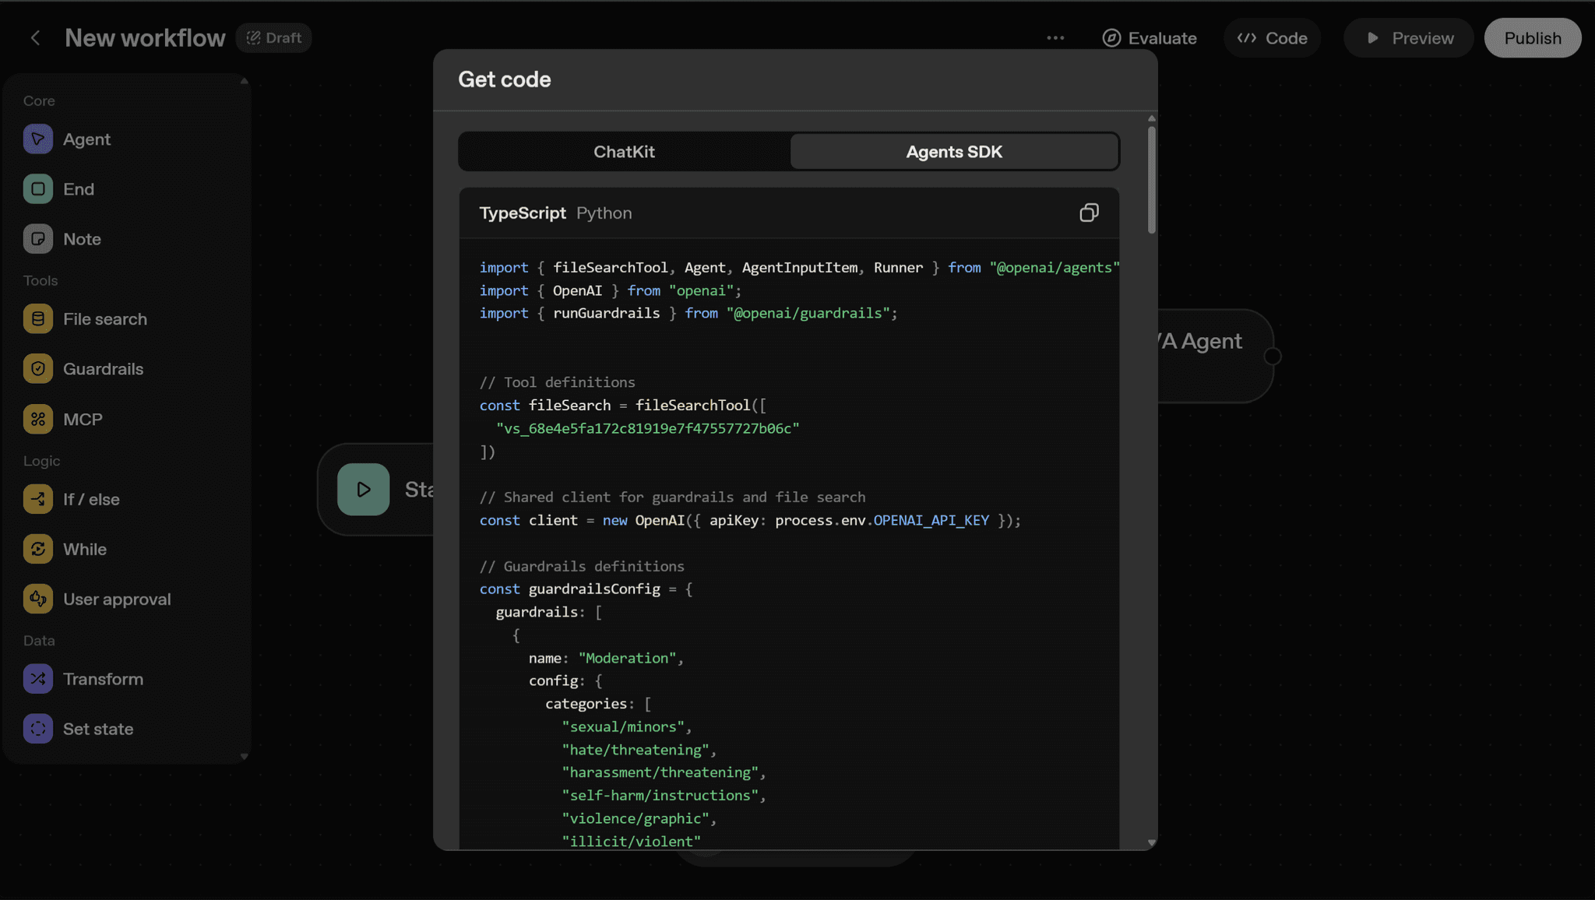This screenshot has height=900, width=1595.
Task: Switch to the ChatKit code view
Action: point(623,151)
